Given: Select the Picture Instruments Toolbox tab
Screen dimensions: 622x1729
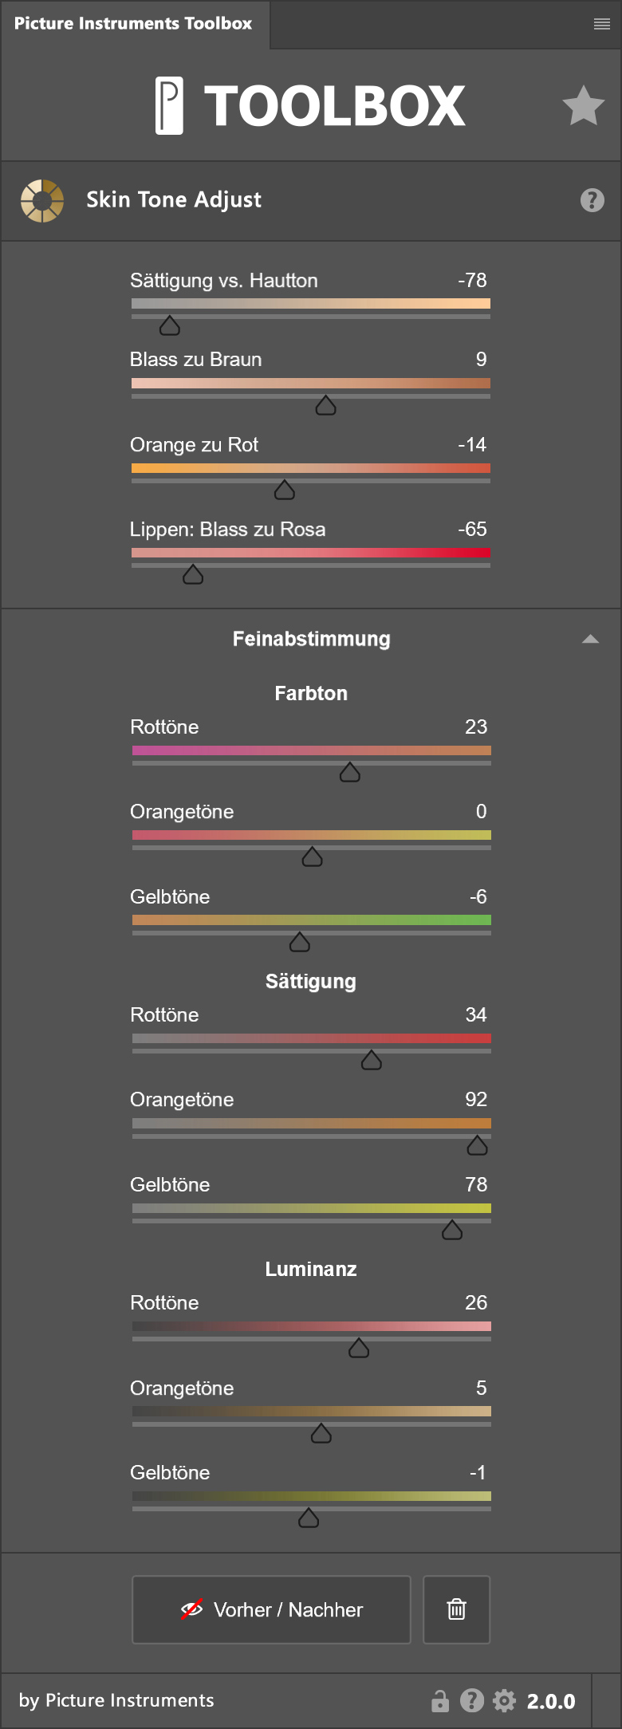Looking at the screenshot, I should (133, 24).
